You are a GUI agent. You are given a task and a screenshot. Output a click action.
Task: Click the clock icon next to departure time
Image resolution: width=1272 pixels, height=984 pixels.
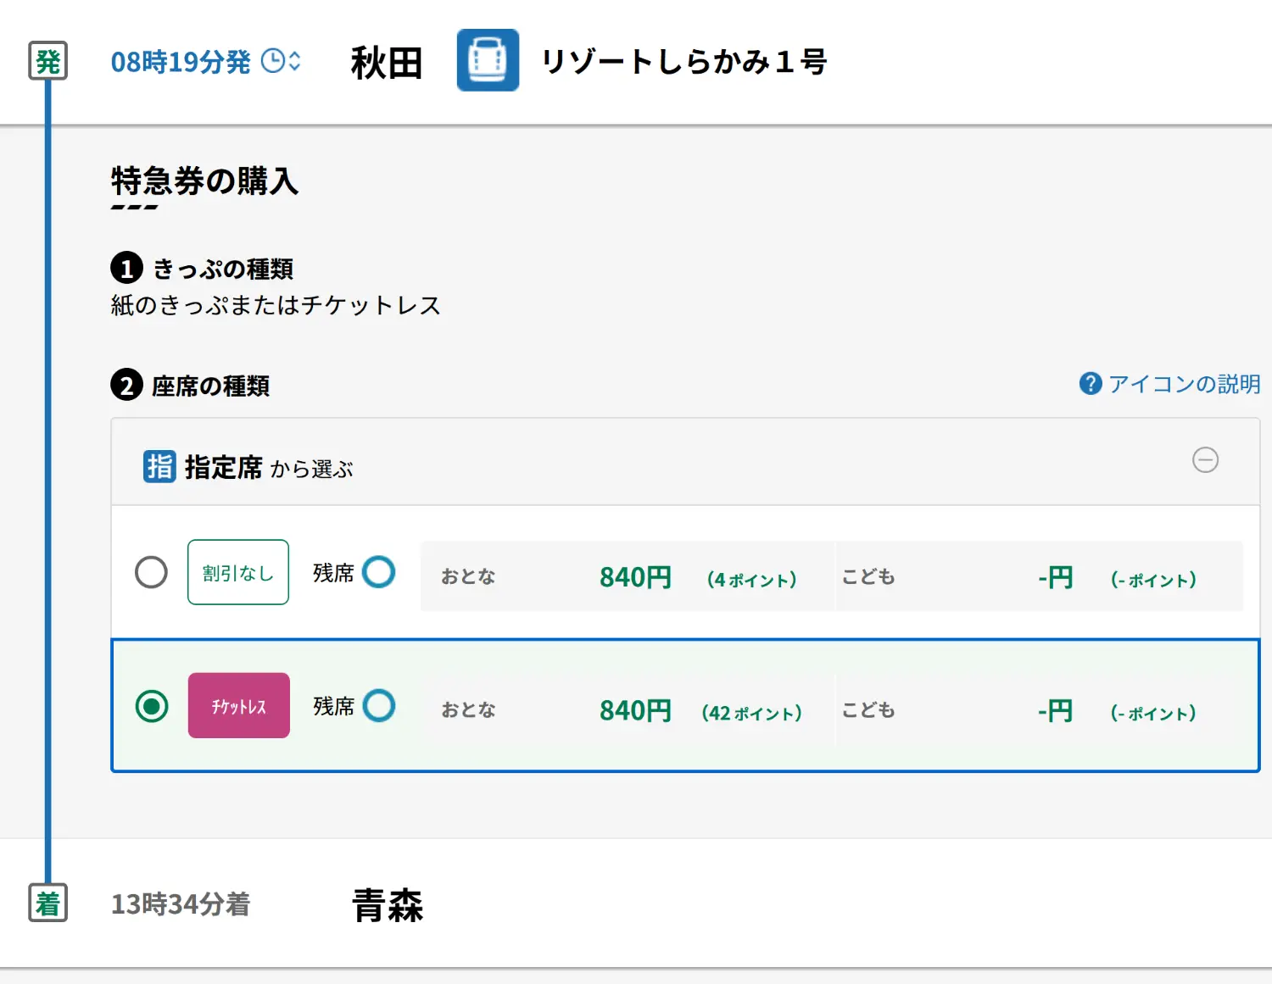[273, 61]
